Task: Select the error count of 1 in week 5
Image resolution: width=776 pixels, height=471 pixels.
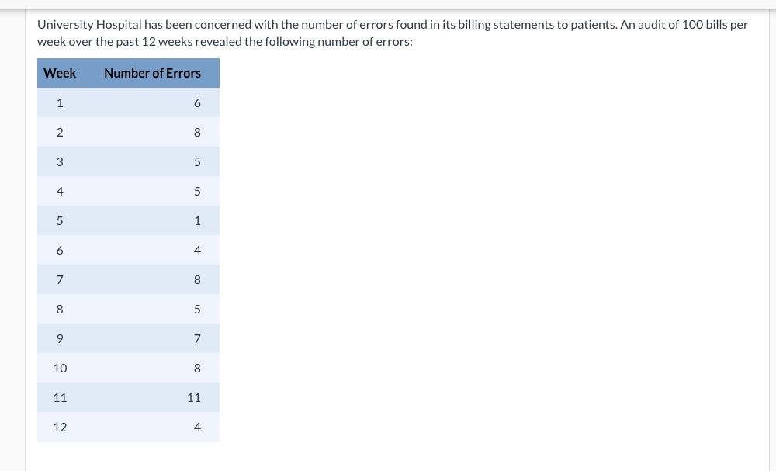Action: pos(197,220)
